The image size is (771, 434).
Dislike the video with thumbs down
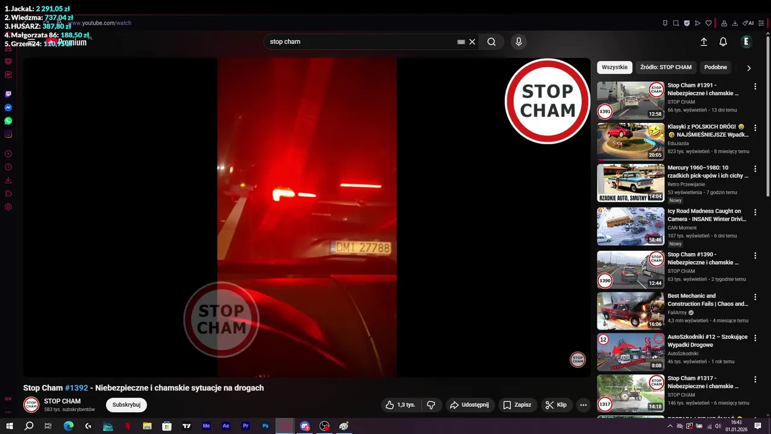(431, 405)
